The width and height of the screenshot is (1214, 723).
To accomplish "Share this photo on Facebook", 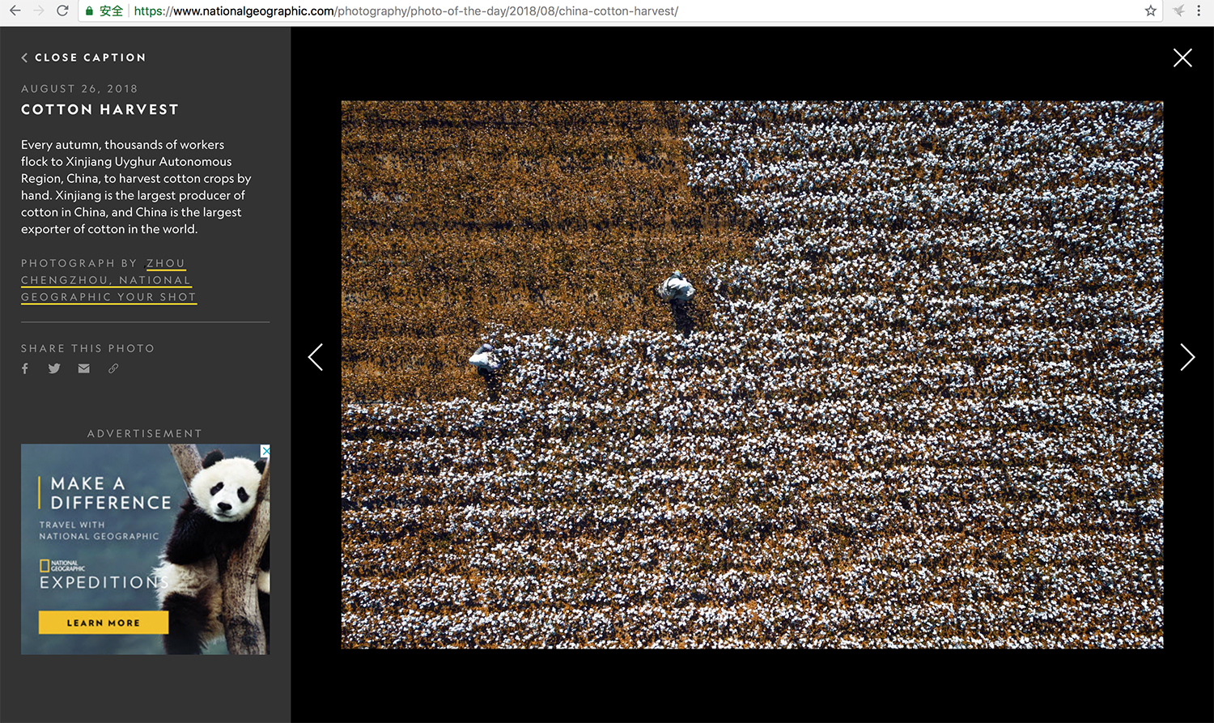I will tap(25, 368).
